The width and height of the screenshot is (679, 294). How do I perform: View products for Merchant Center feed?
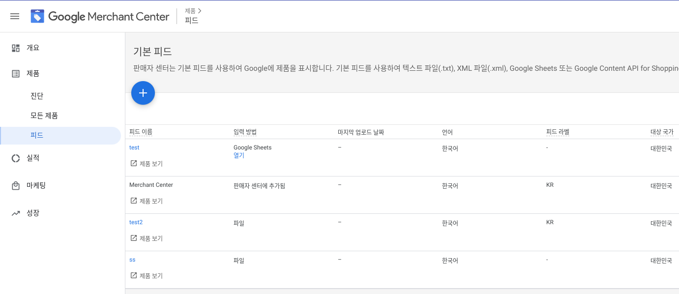pos(146,201)
